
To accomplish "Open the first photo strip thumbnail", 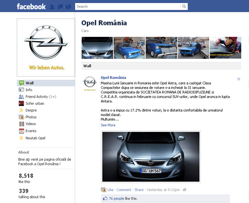I will (97, 48).
